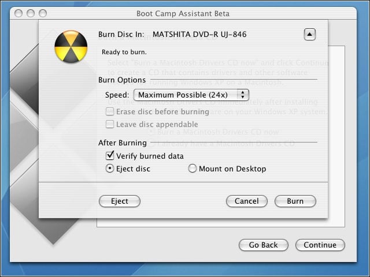Click the Speed label
370x277 pixels.
tap(117, 95)
